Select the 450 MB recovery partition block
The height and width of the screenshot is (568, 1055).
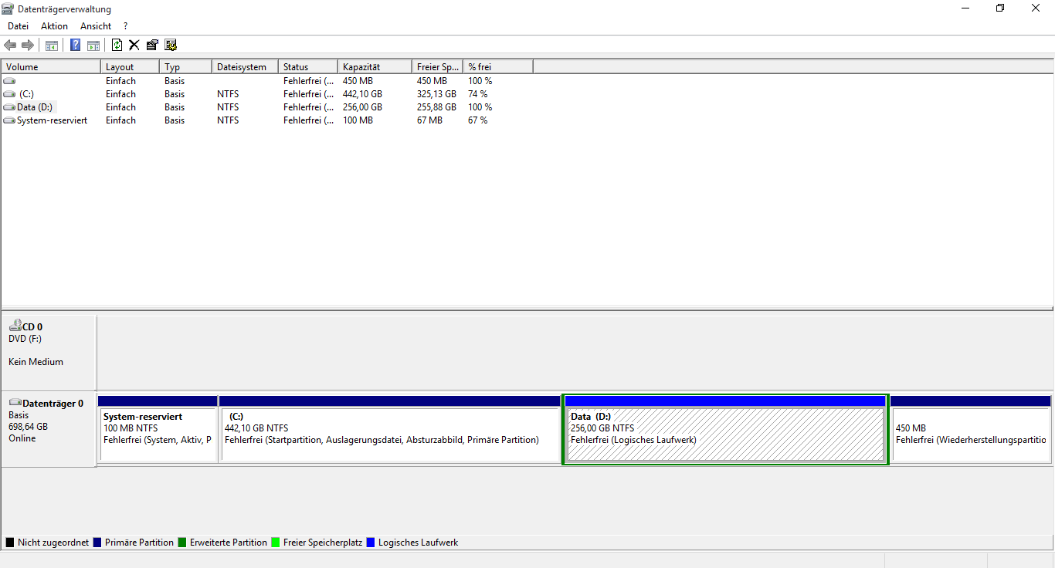tap(970, 434)
